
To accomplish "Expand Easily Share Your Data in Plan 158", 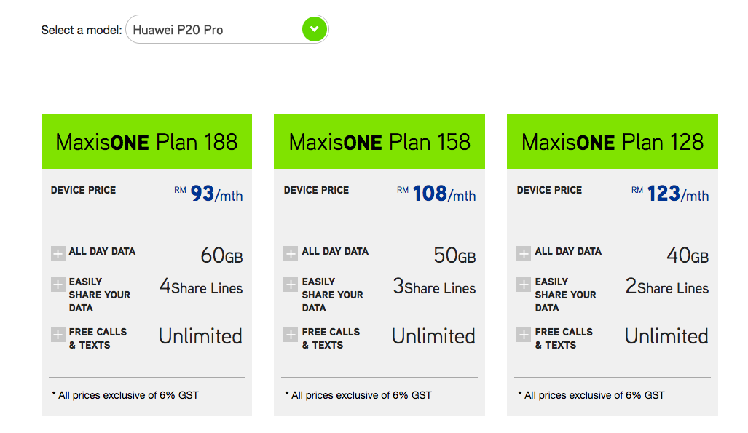I will coord(291,285).
